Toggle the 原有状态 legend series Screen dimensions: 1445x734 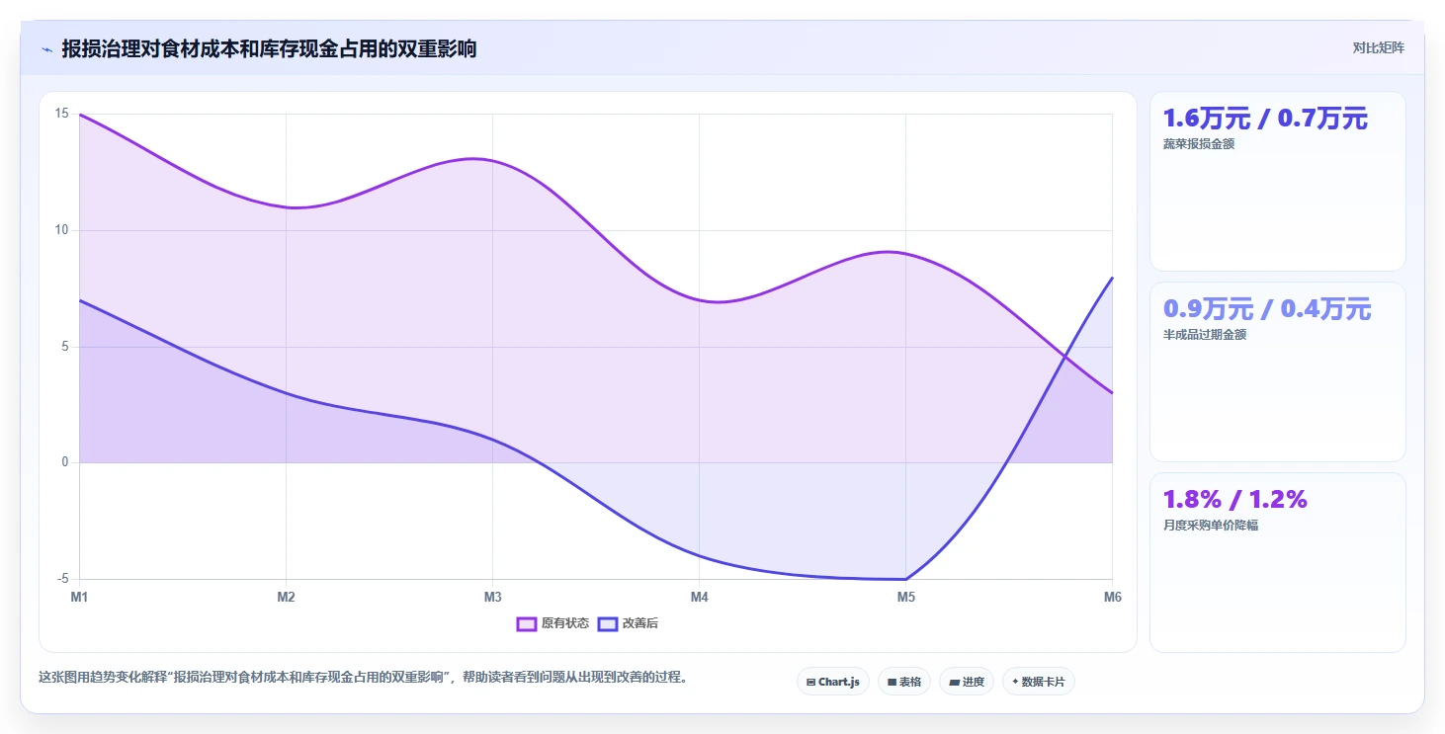(x=553, y=623)
